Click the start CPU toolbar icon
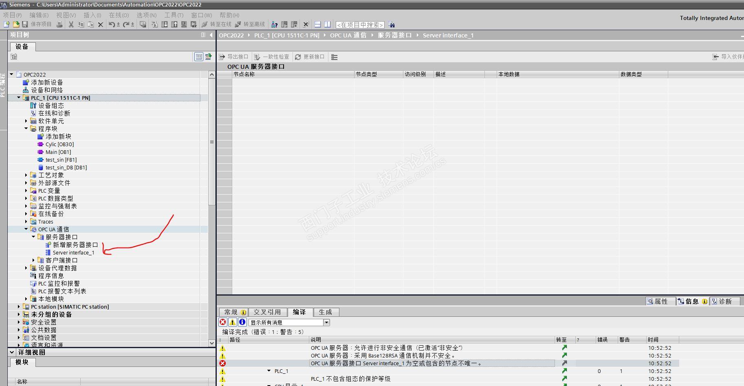Image resolution: width=744 pixels, height=386 pixels. 284,24
